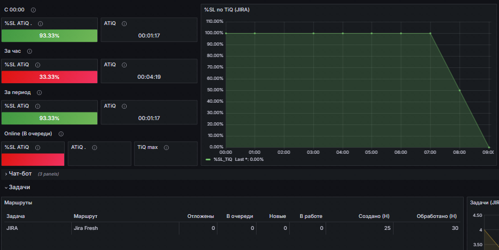Click info icon of ATiQ panel under С 00:00
Viewport: 499px width, 250px height.
[x=124, y=23]
